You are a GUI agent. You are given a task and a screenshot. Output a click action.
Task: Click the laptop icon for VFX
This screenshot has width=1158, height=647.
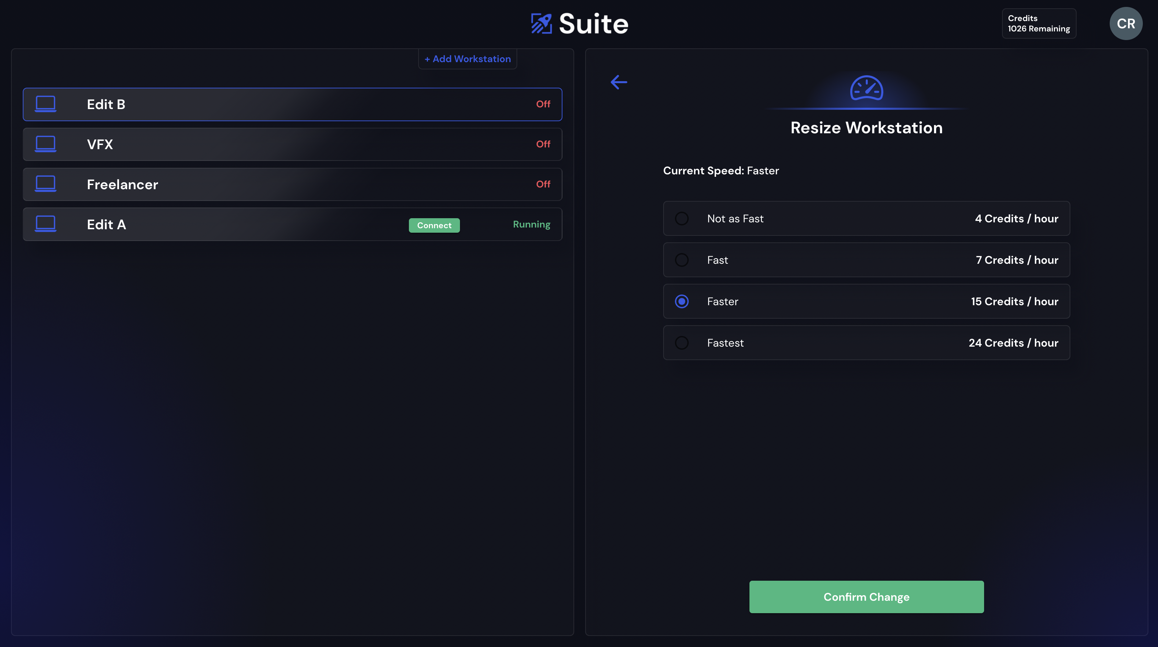point(46,144)
